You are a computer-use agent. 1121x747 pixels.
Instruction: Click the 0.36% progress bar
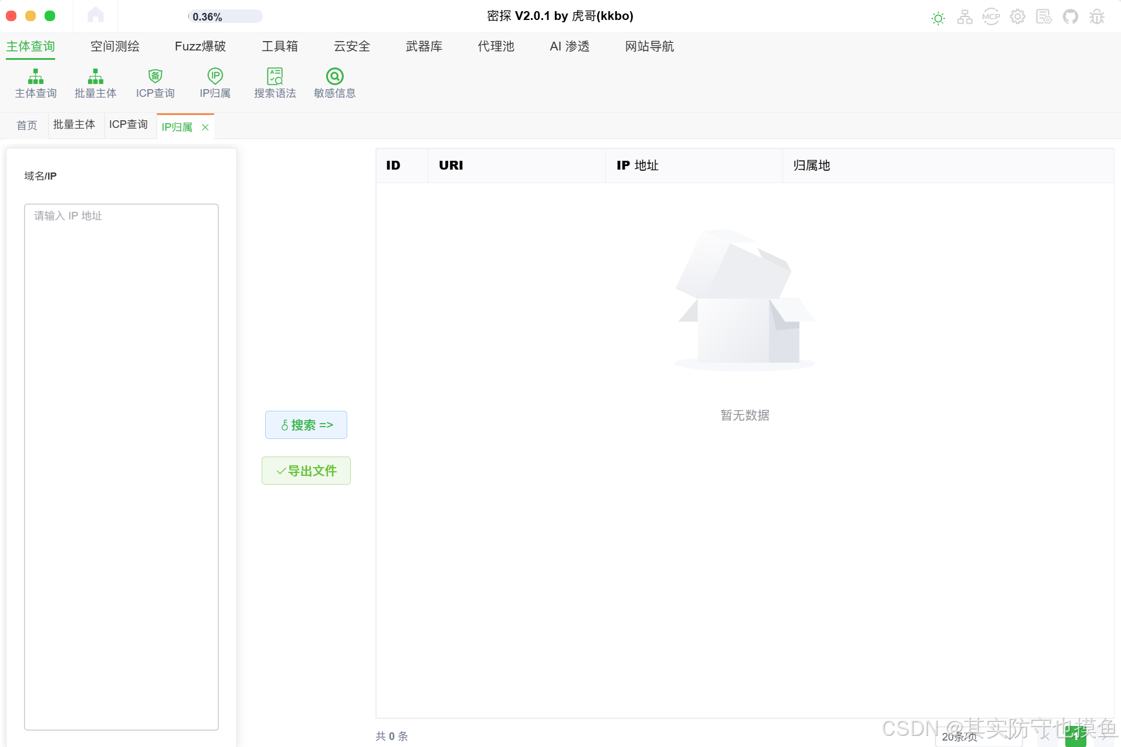(225, 16)
